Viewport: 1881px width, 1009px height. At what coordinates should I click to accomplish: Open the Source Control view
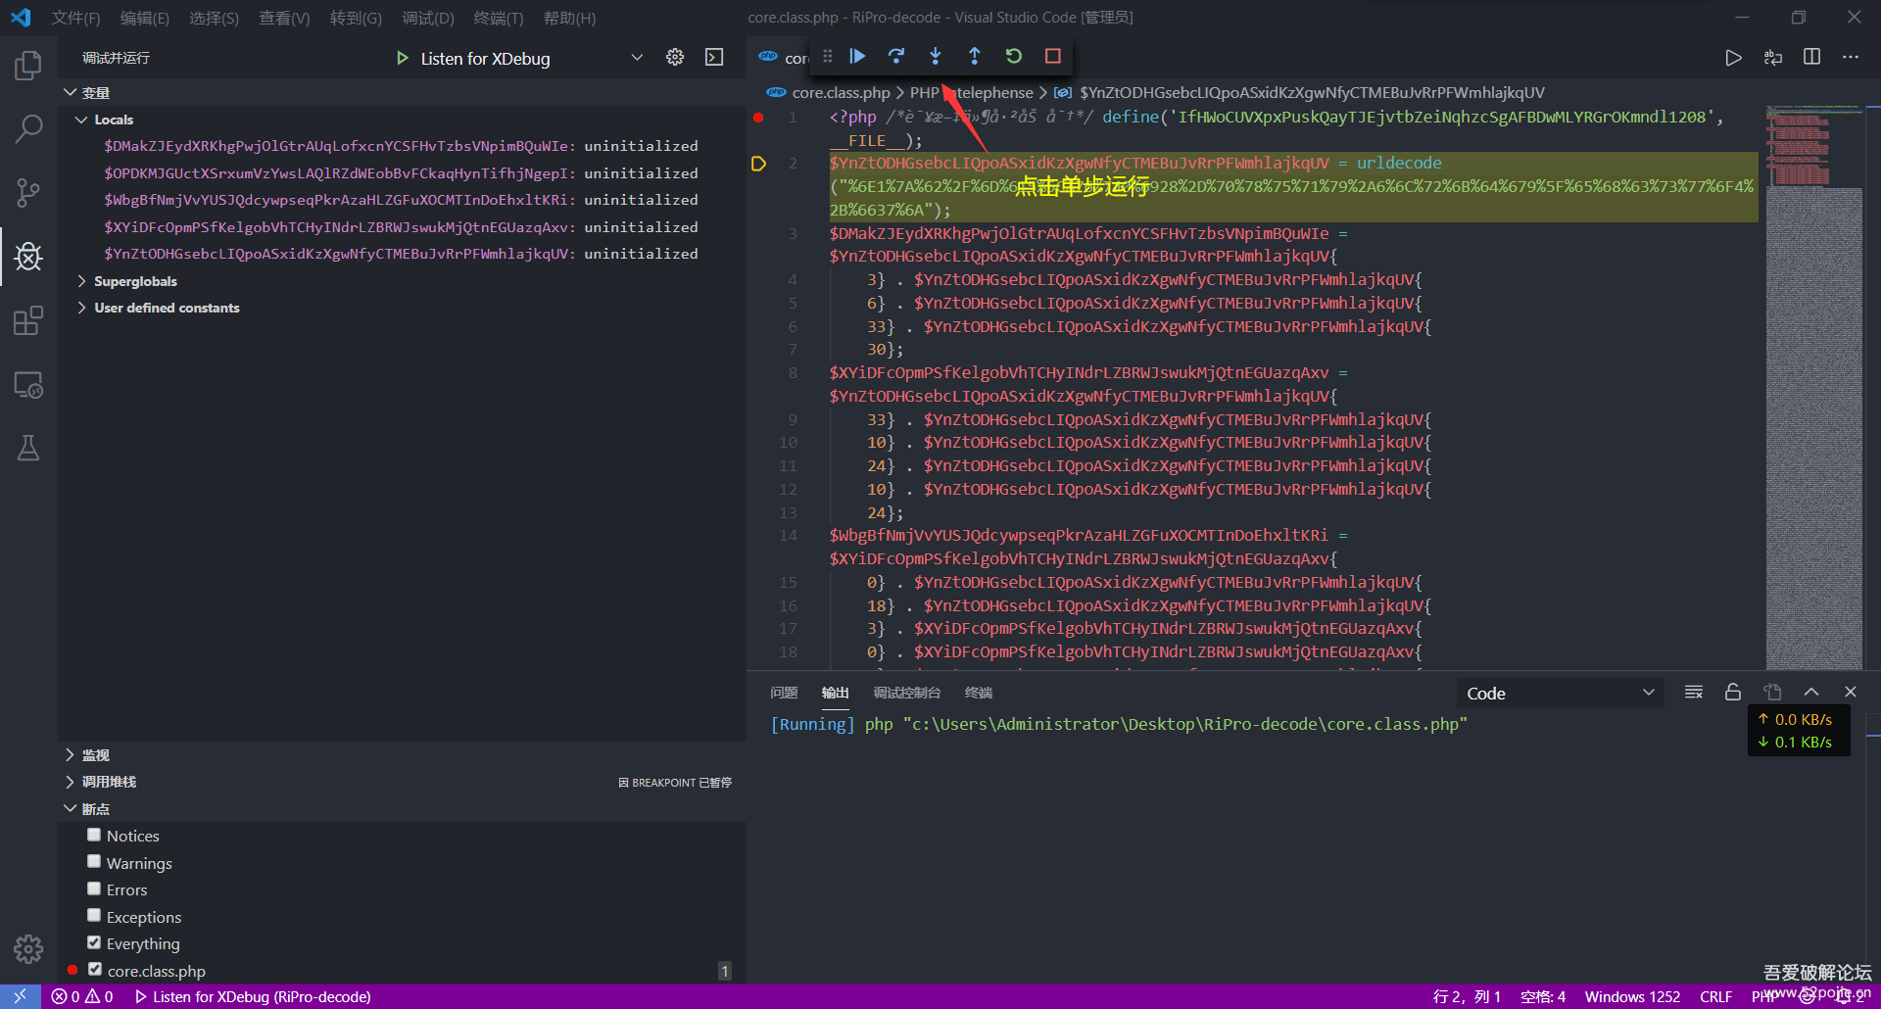[28, 192]
